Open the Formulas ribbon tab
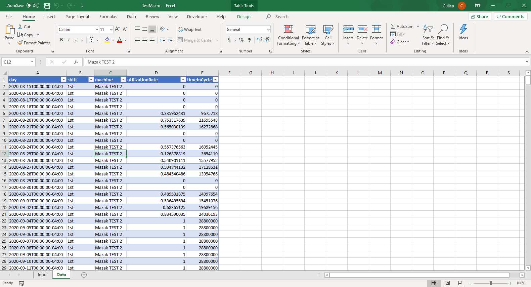This screenshot has height=287, width=531. pos(108,17)
